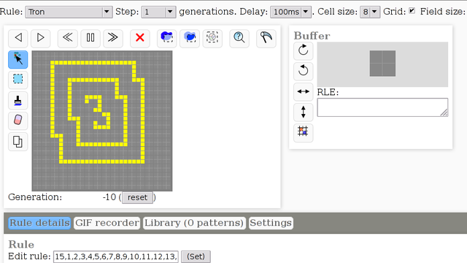Click the reset generation button
This screenshot has height=263, width=467.
point(138,197)
